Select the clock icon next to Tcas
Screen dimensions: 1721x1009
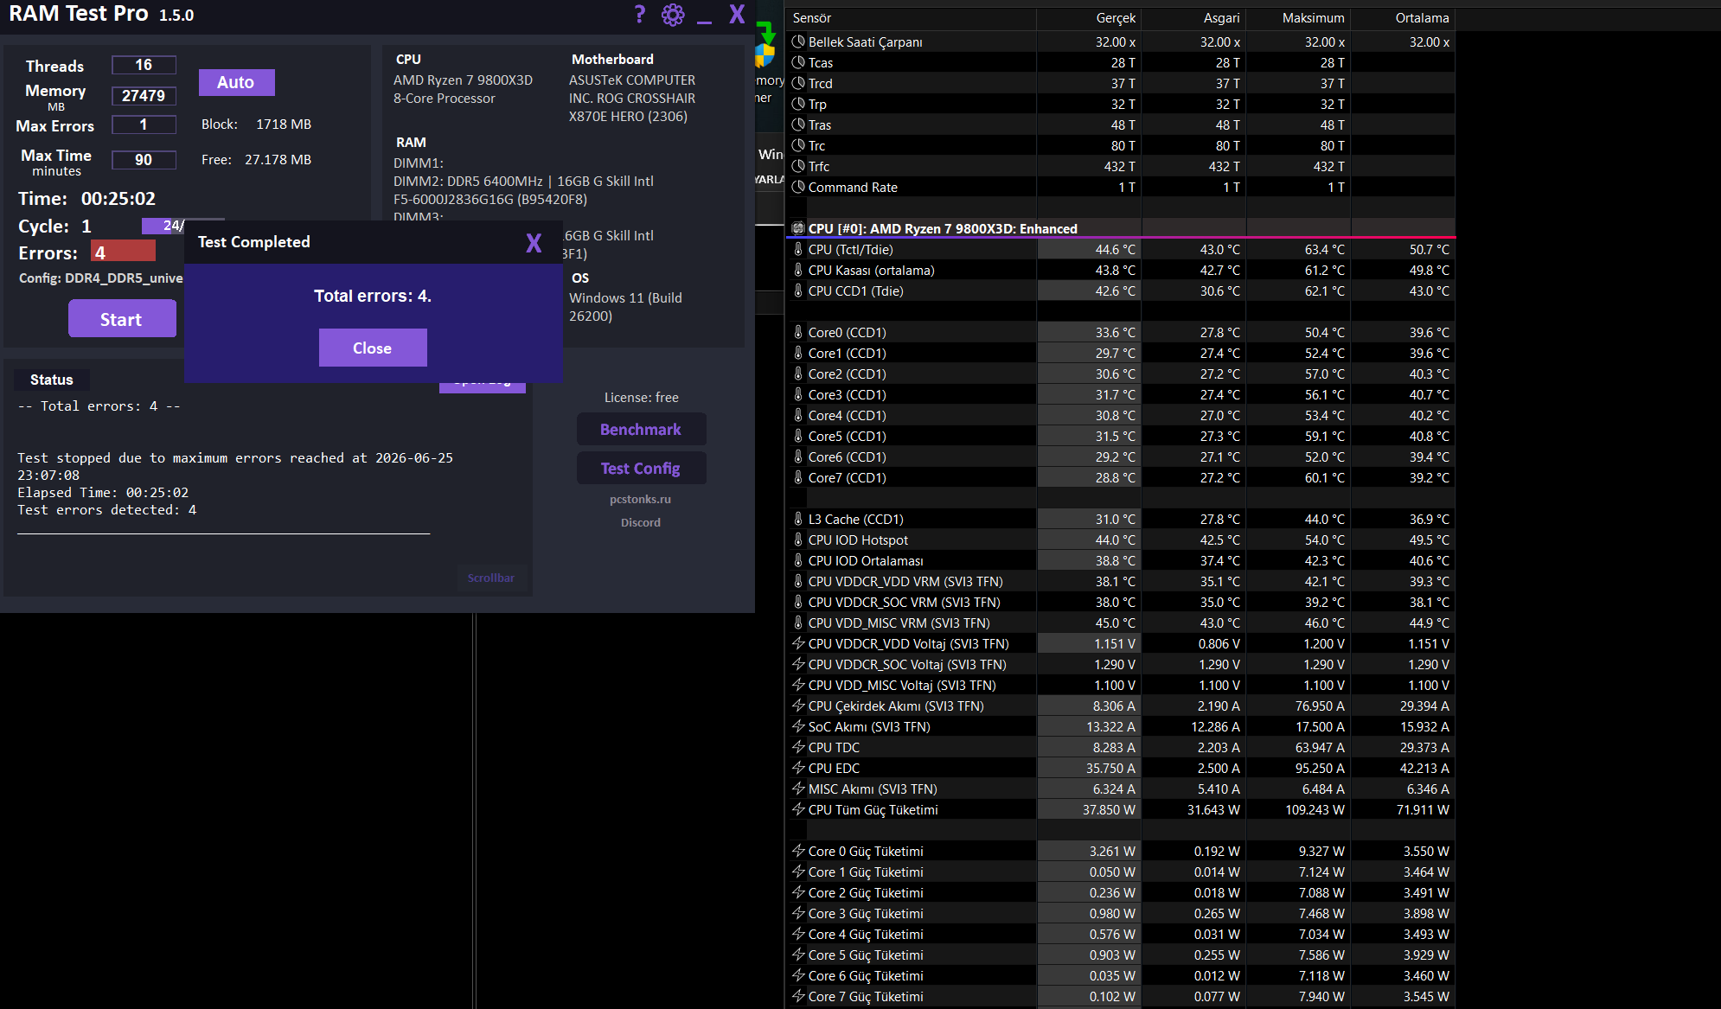(x=798, y=62)
